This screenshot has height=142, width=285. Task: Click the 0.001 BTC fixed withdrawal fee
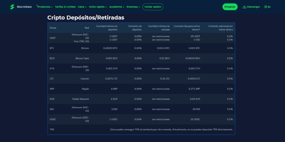coord(195,48)
